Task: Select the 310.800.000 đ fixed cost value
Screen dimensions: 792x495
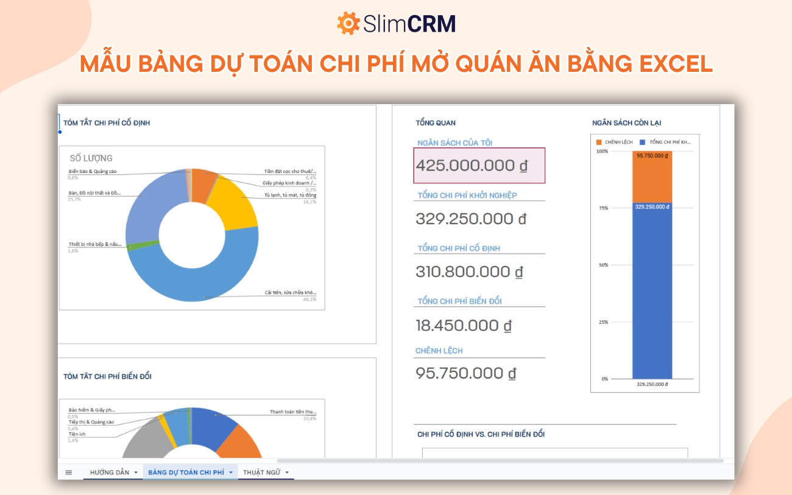Action: click(x=469, y=272)
